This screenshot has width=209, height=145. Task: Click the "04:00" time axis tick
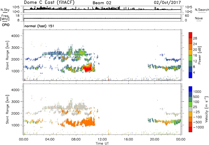(x=50, y=140)
